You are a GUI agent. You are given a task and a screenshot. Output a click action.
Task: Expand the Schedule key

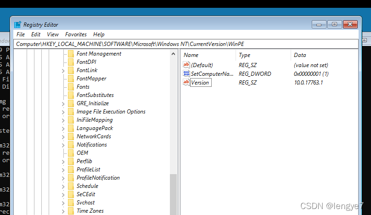tap(63, 187)
